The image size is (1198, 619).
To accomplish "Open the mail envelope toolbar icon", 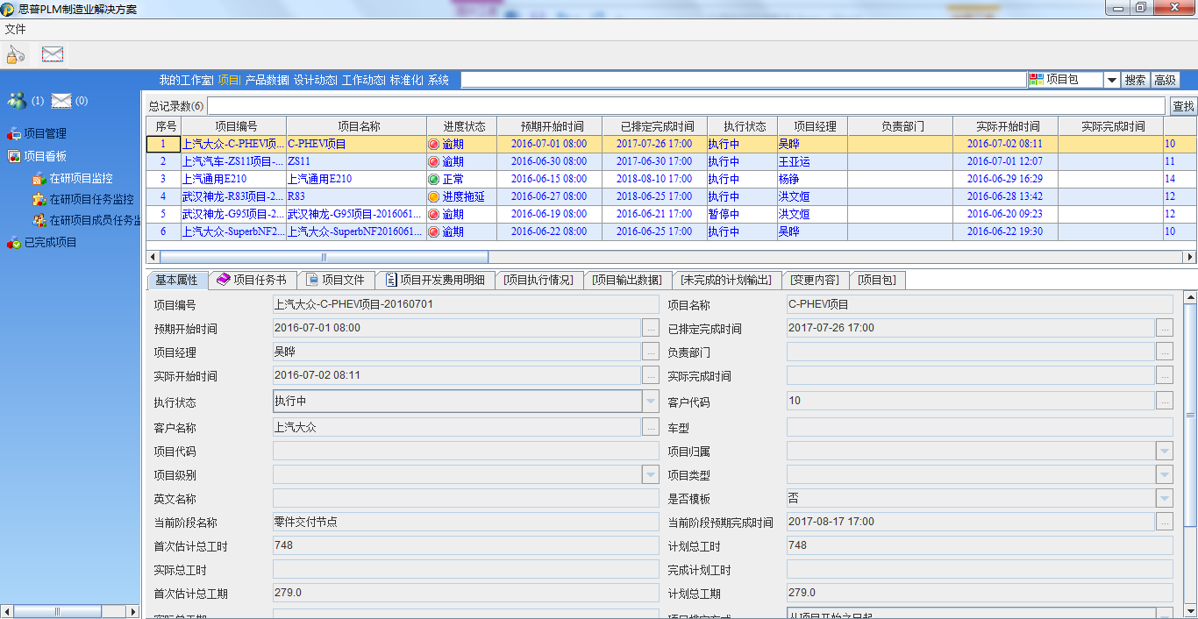I will (x=53, y=54).
